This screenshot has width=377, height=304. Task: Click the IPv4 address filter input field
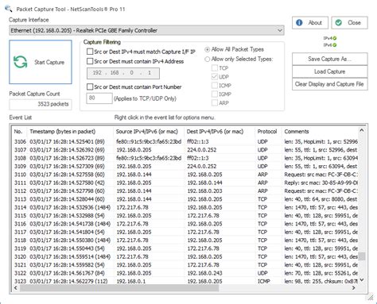pos(123,73)
